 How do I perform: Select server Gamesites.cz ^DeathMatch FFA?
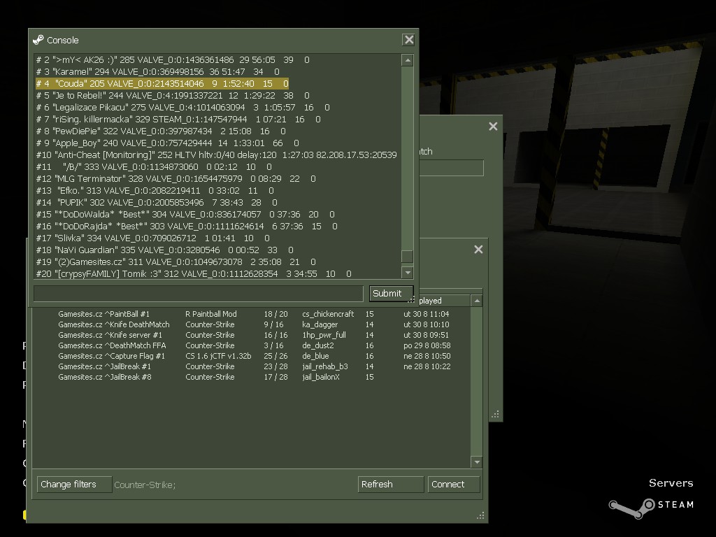click(251, 345)
